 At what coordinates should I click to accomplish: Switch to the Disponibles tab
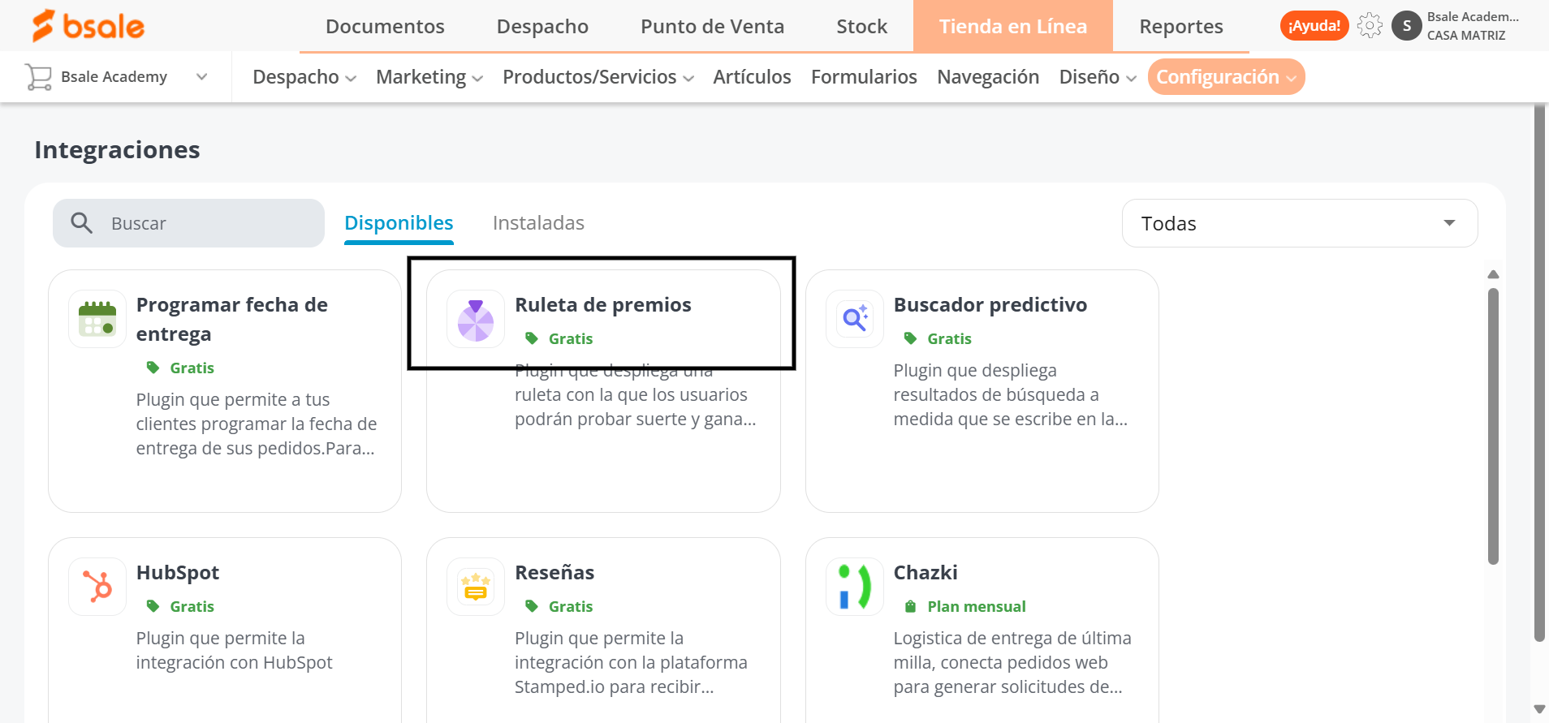coord(399,223)
